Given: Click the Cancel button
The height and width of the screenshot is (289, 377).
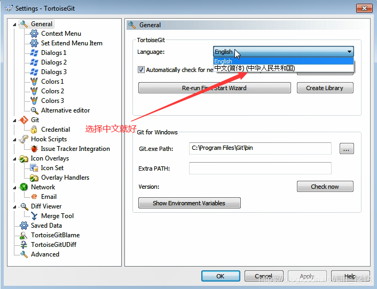Looking at the screenshot, I should [x=264, y=276].
